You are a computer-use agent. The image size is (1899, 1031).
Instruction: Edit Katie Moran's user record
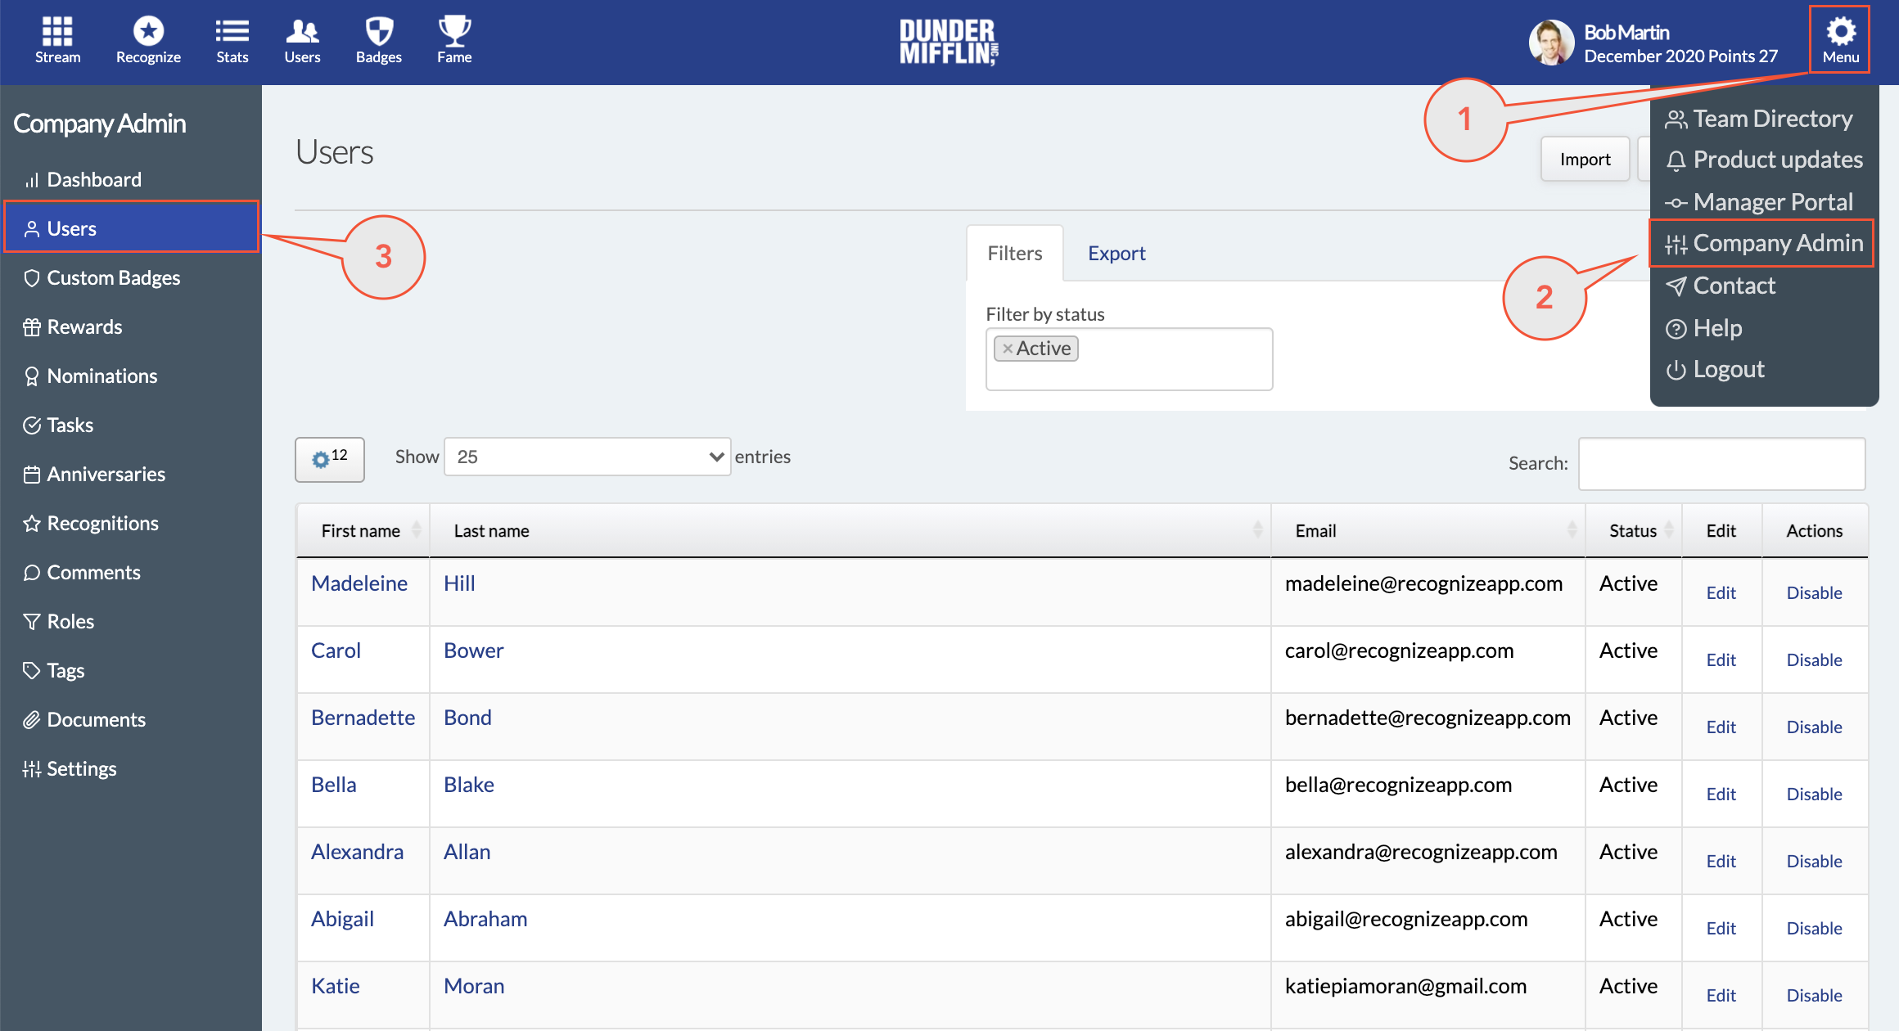1721,995
